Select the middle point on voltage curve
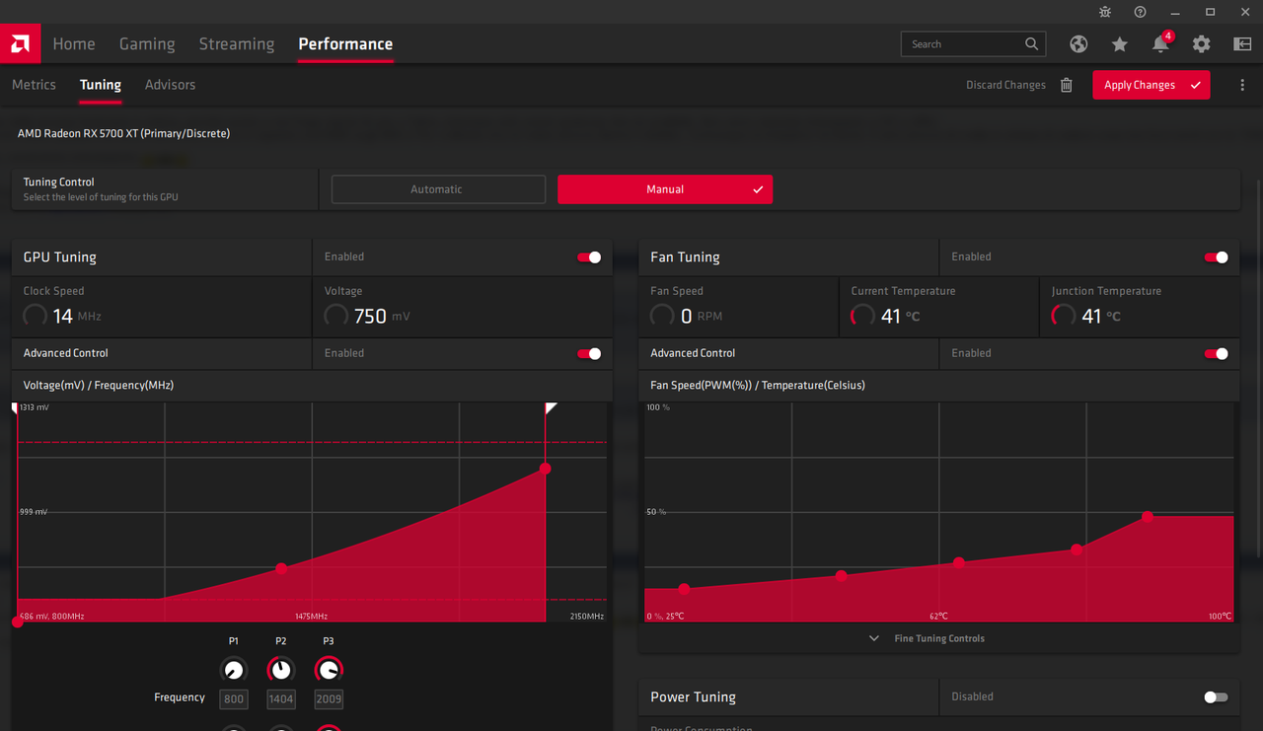The image size is (1263, 731). point(281,568)
